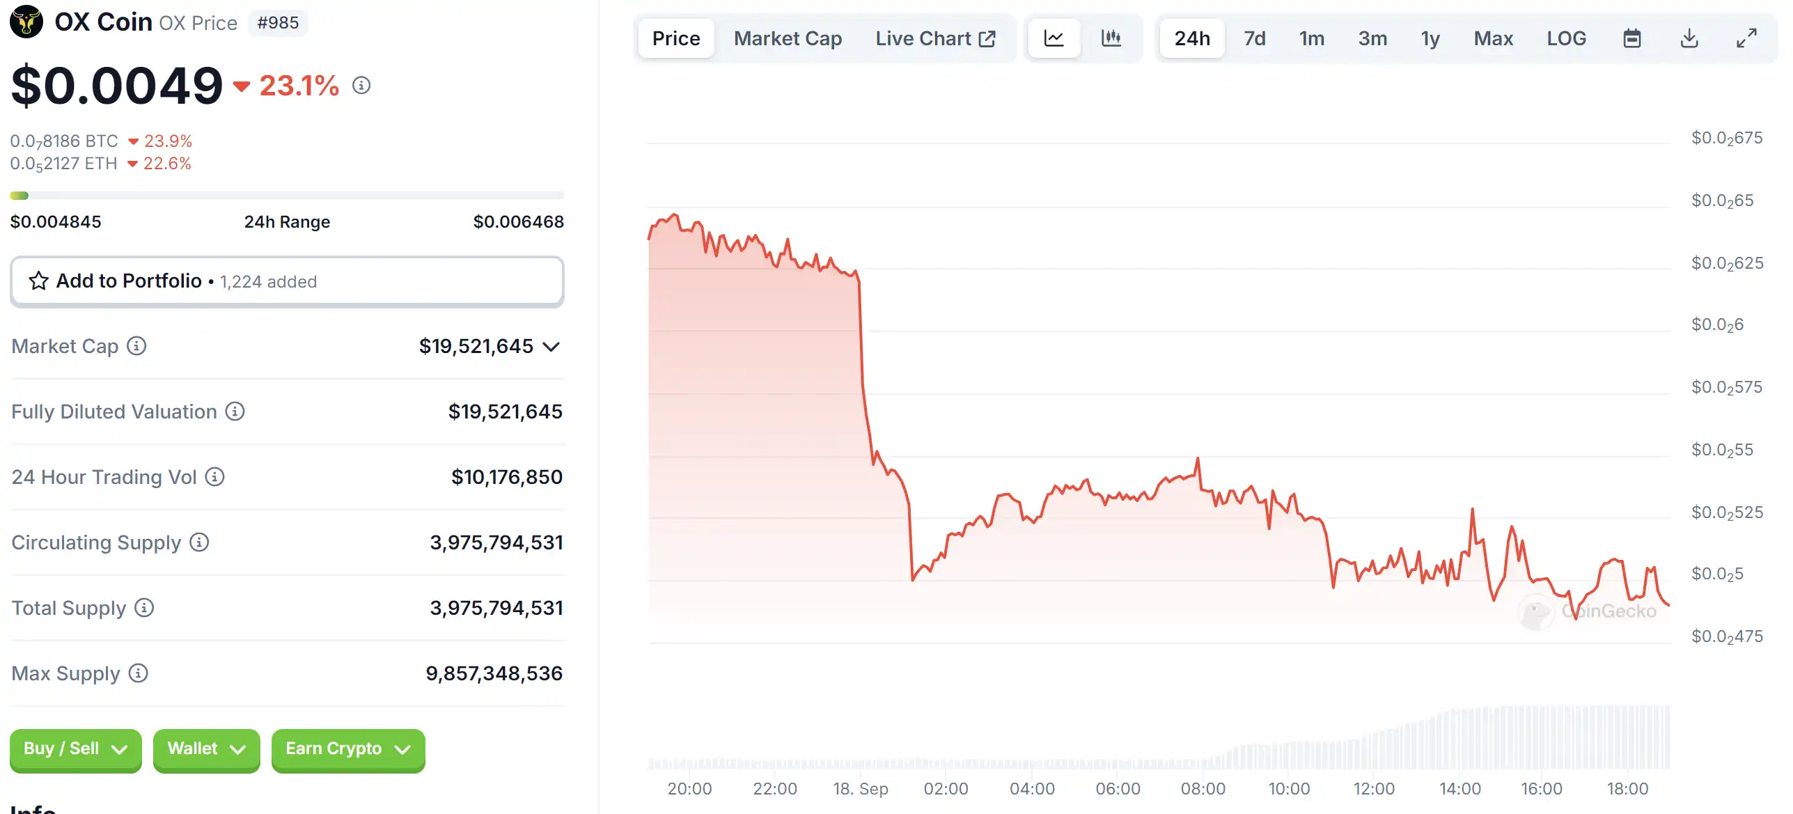1793x814 pixels.
Task: Switch to line chart view icon
Action: click(x=1054, y=38)
